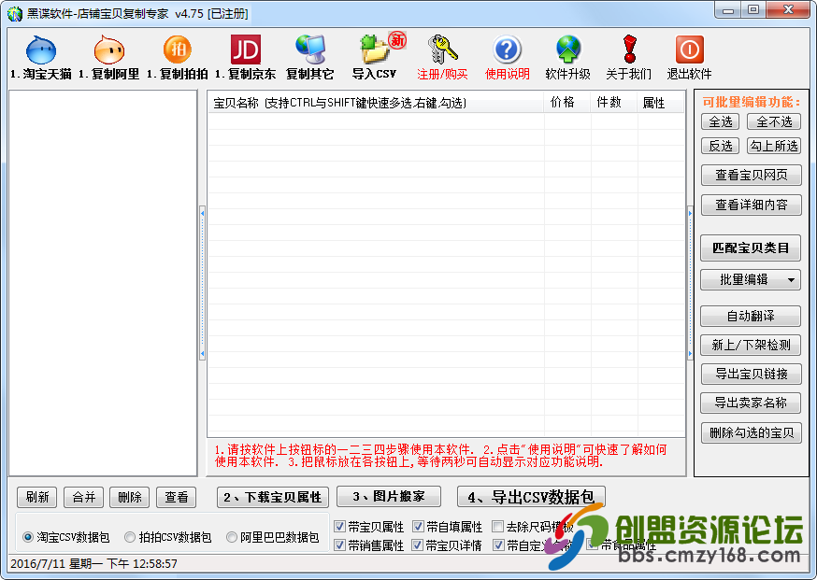Click 退出软件 red power icon

coord(689,50)
